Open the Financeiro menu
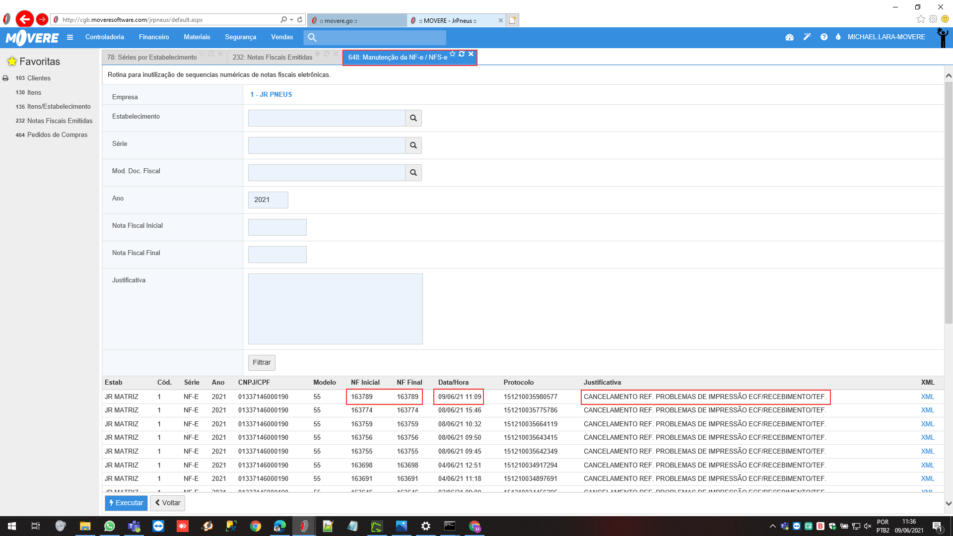The image size is (953, 536). click(x=154, y=37)
